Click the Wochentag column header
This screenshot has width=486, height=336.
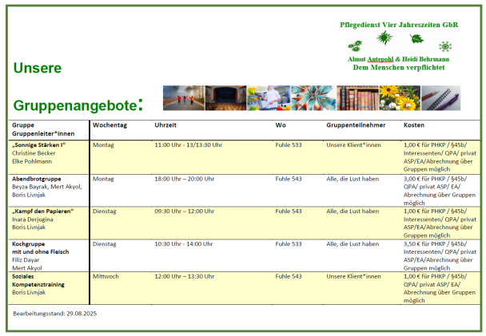[110, 126]
